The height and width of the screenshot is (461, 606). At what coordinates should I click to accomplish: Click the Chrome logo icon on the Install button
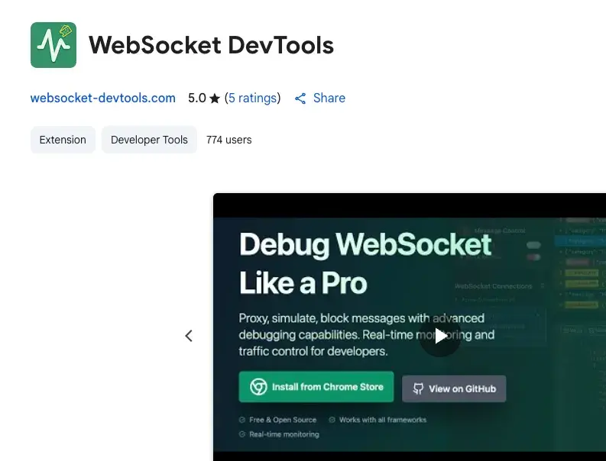pyautogui.click(x=258, y=386)
